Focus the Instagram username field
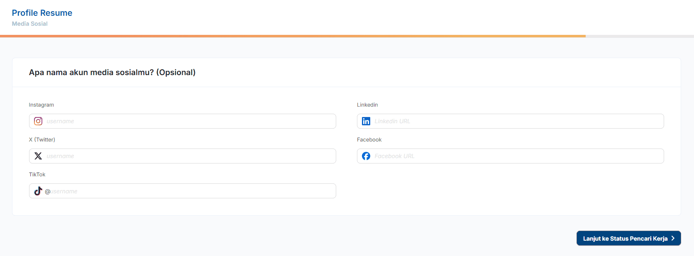 point(189,121)
